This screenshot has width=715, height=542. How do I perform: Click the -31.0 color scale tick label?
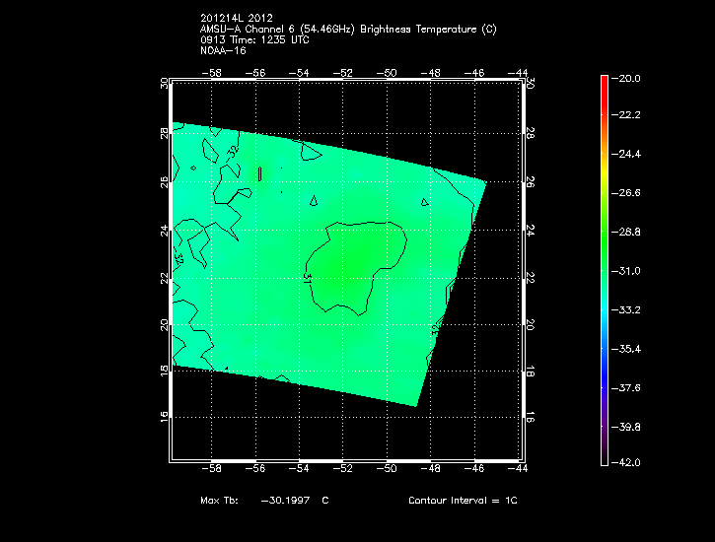[628, 270]
